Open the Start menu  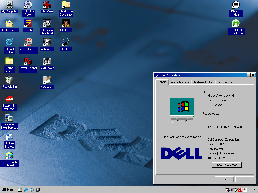click(7, 190)
